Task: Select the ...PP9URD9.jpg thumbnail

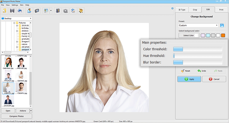Action: (x=8, y=76)
